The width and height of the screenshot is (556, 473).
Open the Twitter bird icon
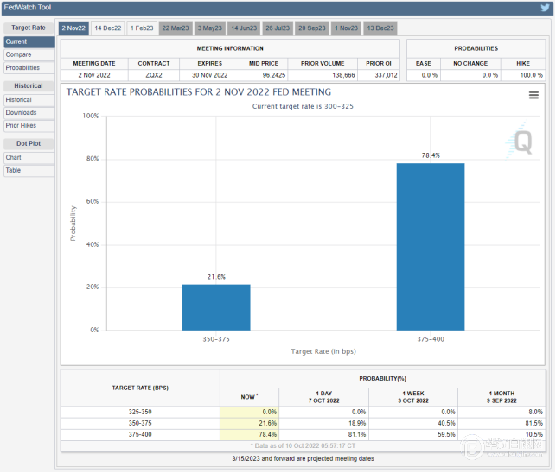click(545, 8)
